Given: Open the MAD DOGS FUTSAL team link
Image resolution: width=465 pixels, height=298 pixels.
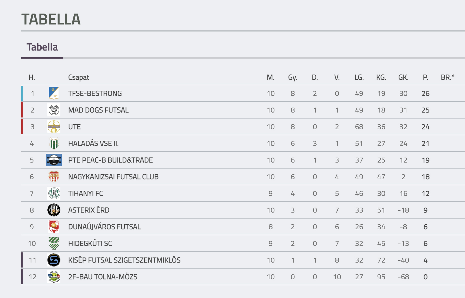Looking at the screenshot, I should tap(98, 110).
